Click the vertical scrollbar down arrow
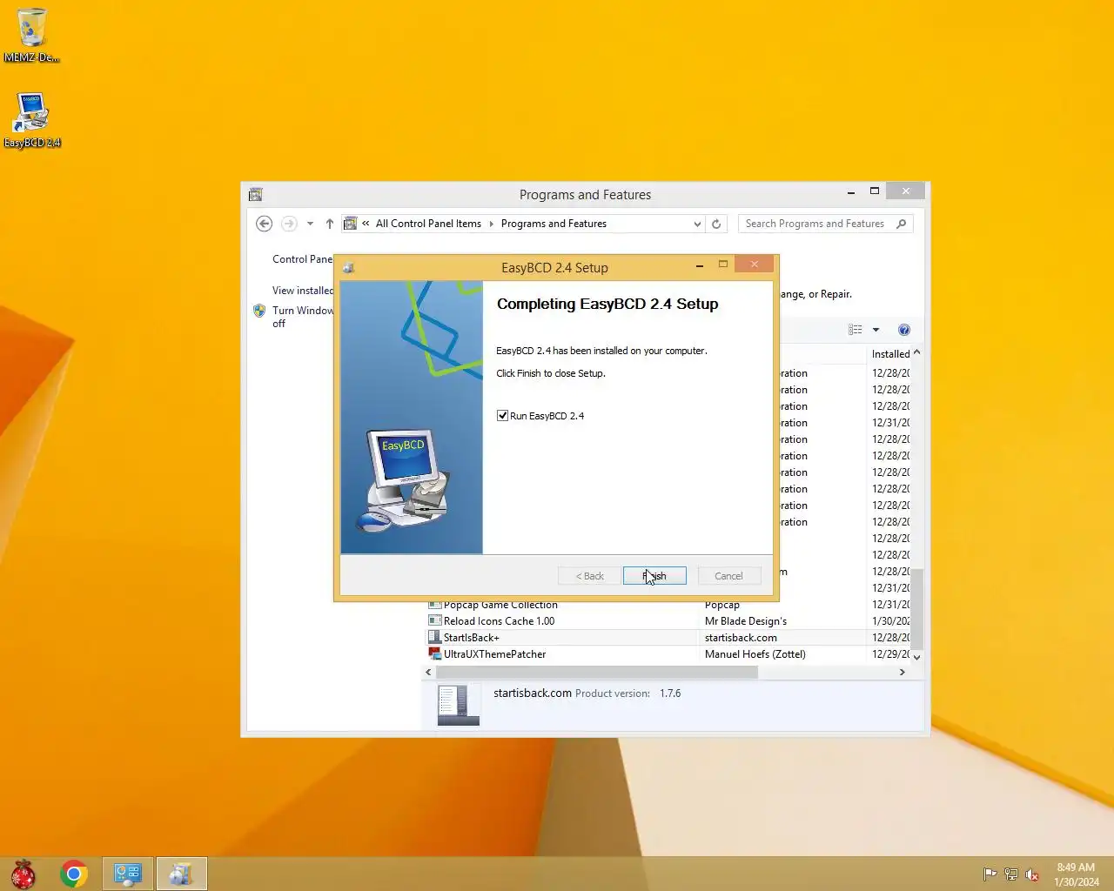The width and height of the screenshot is (1114, 891). pyautogui.click(x=916, y=658)
